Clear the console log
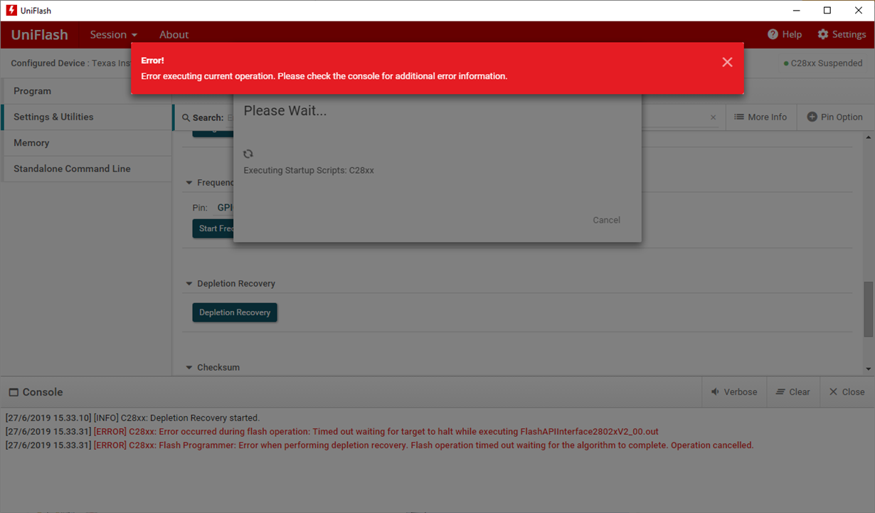875x513 pixels. click(x=793, y=392)
